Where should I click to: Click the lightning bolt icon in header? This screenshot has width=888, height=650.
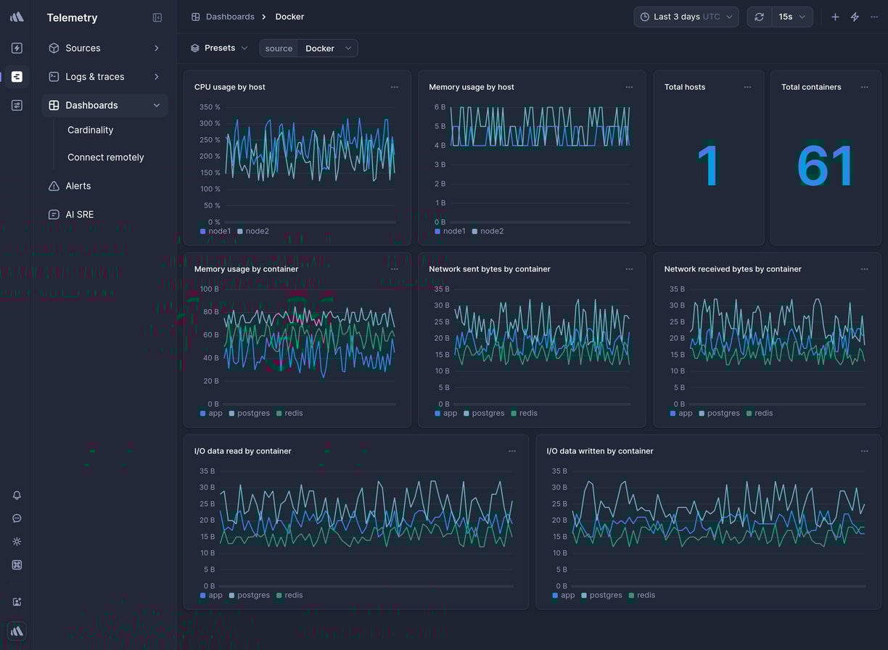855,17
